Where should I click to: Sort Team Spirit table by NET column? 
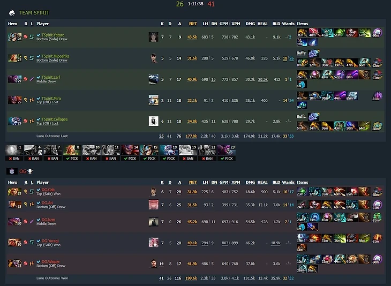tap(193, 24)
